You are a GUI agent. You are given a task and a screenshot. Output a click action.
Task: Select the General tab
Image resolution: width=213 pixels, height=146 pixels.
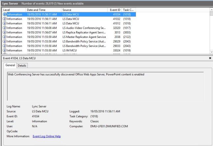[10, 65]
